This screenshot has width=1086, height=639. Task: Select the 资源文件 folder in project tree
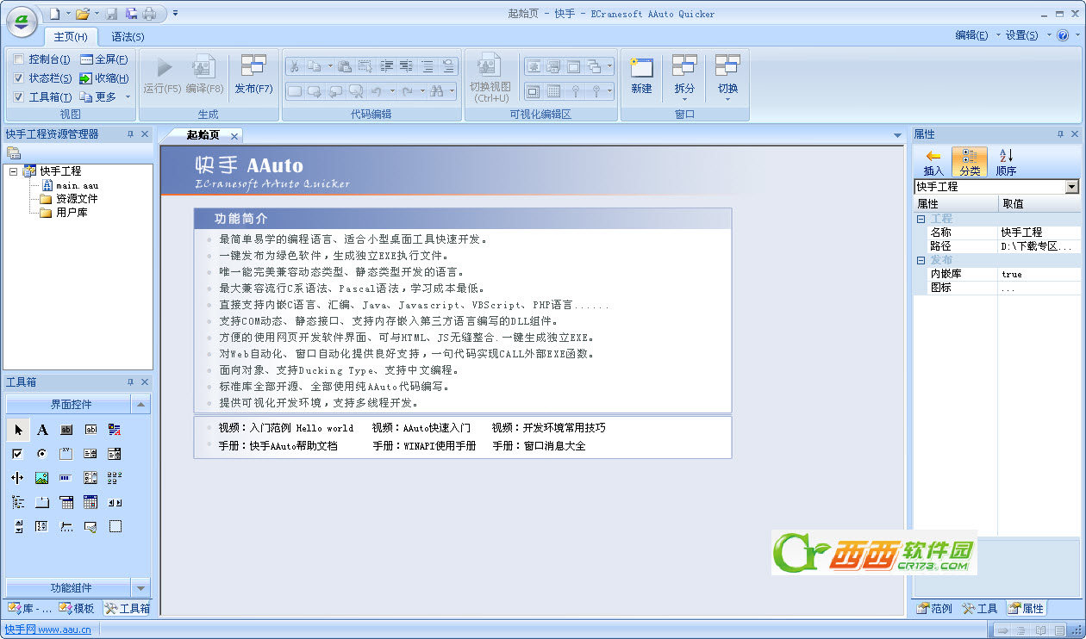69,199
